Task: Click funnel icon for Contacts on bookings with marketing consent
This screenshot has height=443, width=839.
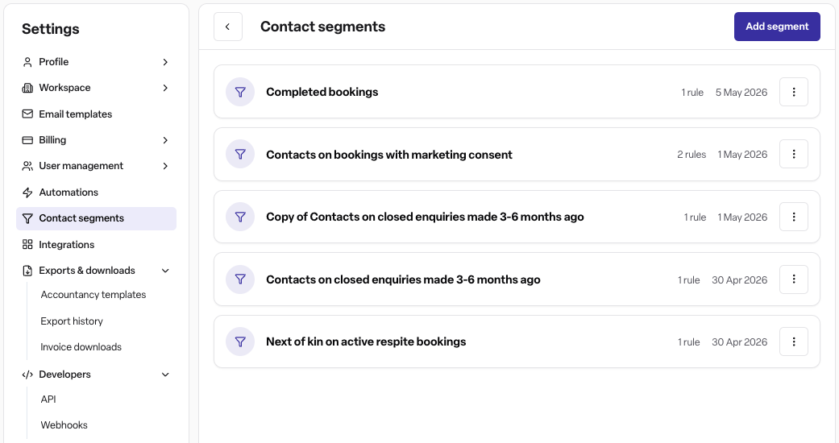Action: click(x=240, y=154)
